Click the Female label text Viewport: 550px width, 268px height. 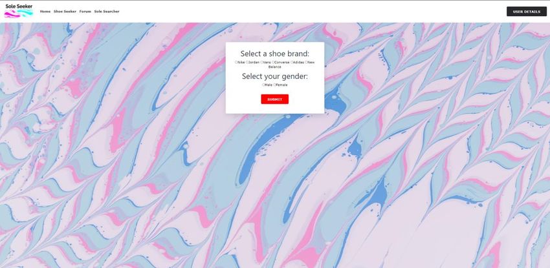[x=281, y=85]
